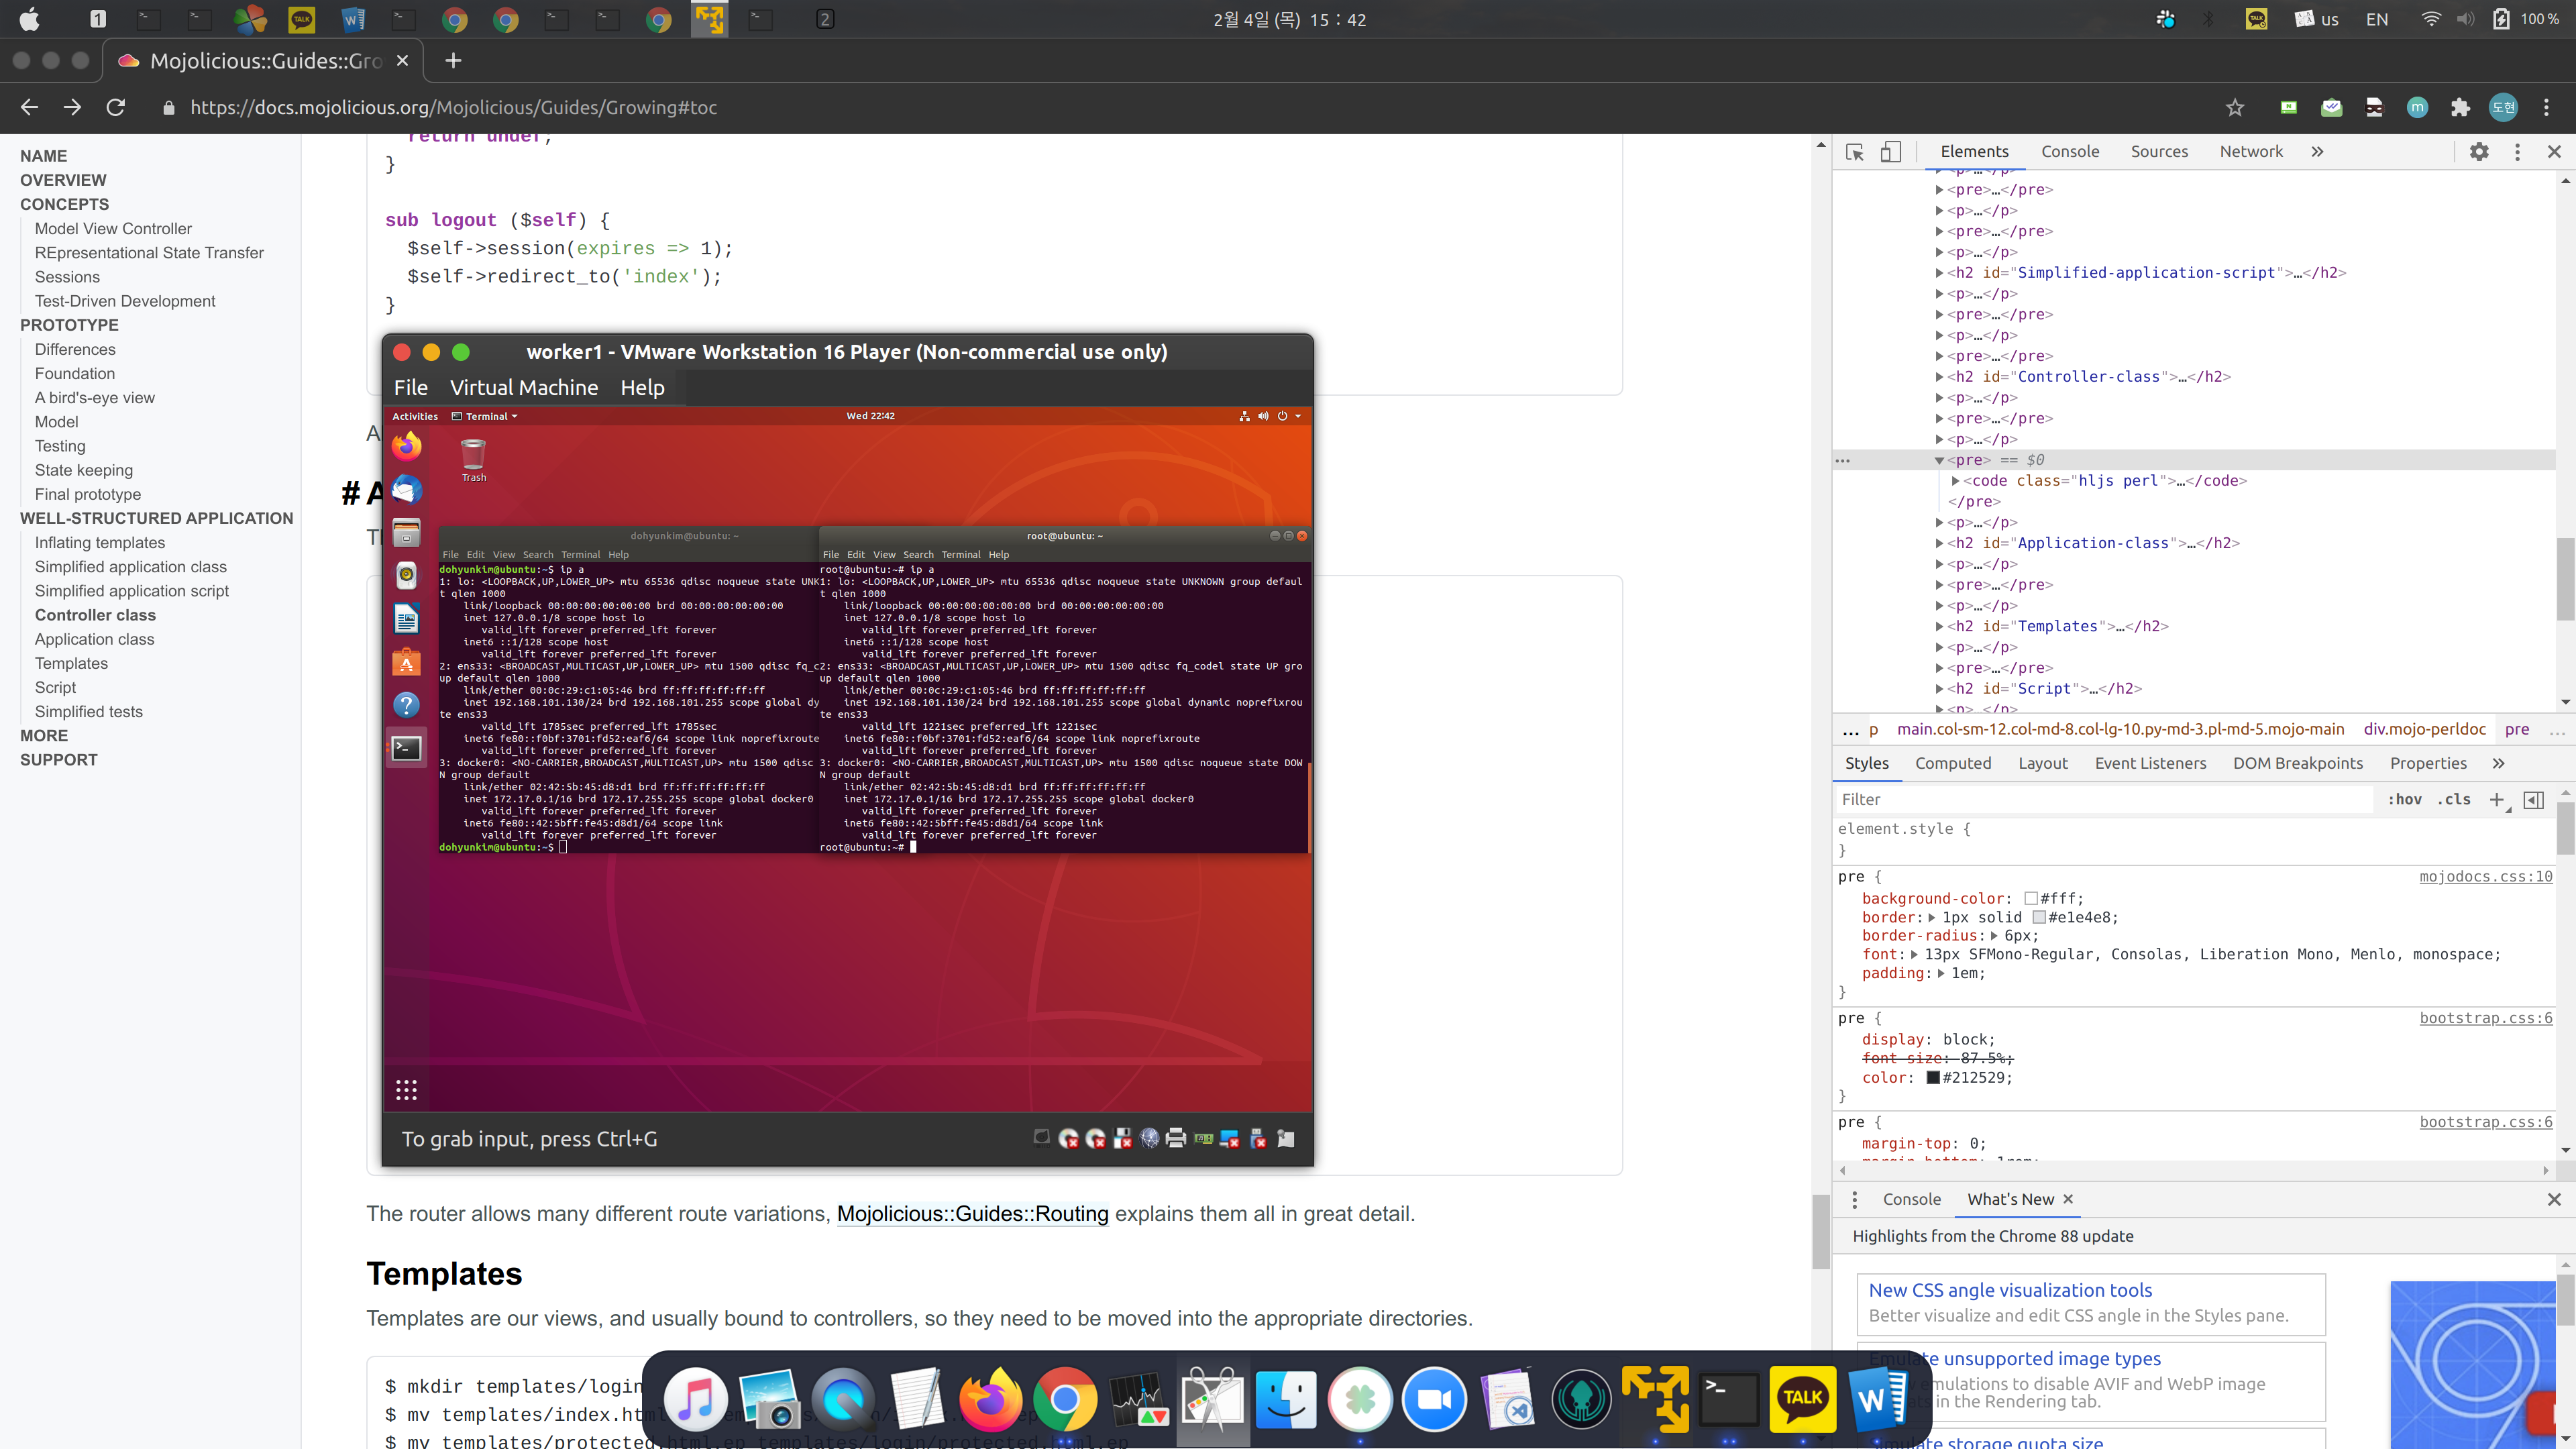The image size is (2576, 1449).
Task: Toggle the .cls class editor in Styles
Action: (x=2454, y=799)
